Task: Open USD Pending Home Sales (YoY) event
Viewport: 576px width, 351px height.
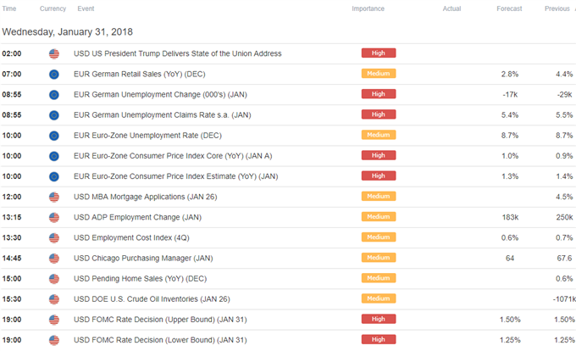Action: pyautogui.click(x=140, y=279)
